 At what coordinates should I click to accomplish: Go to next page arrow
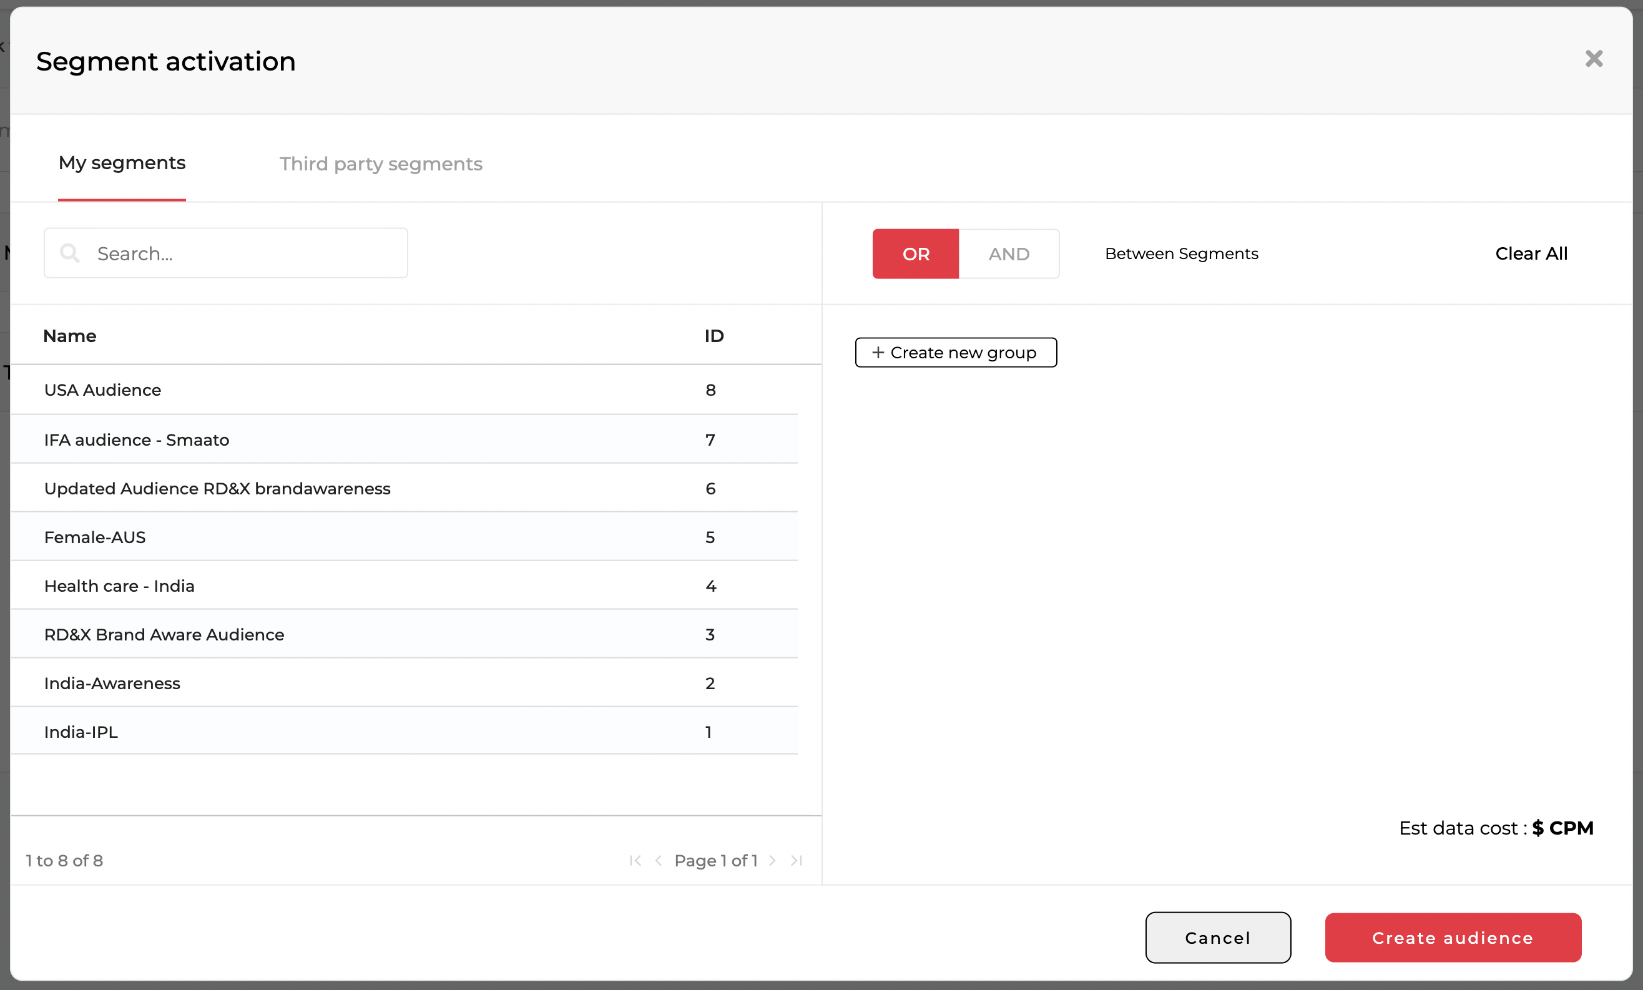(x=772, y=860)
